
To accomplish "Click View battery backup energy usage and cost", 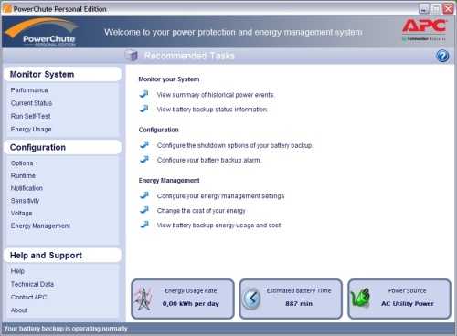I will coord(218,226).
